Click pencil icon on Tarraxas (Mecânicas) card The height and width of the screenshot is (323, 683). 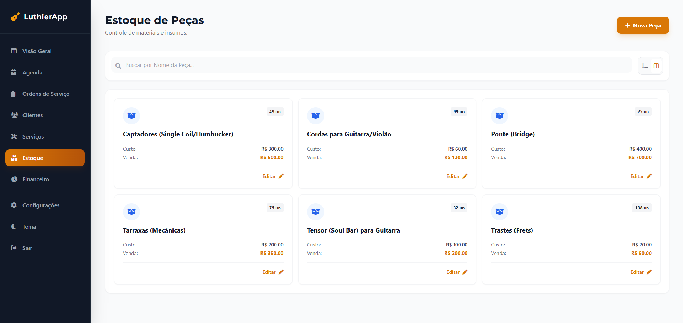[281, 272]
